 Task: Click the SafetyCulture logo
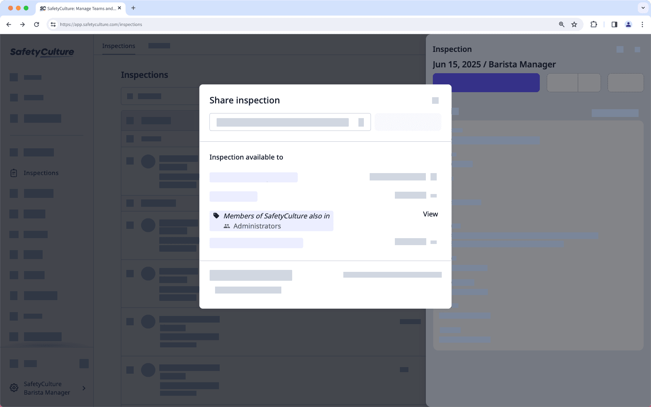click(42, 52)
